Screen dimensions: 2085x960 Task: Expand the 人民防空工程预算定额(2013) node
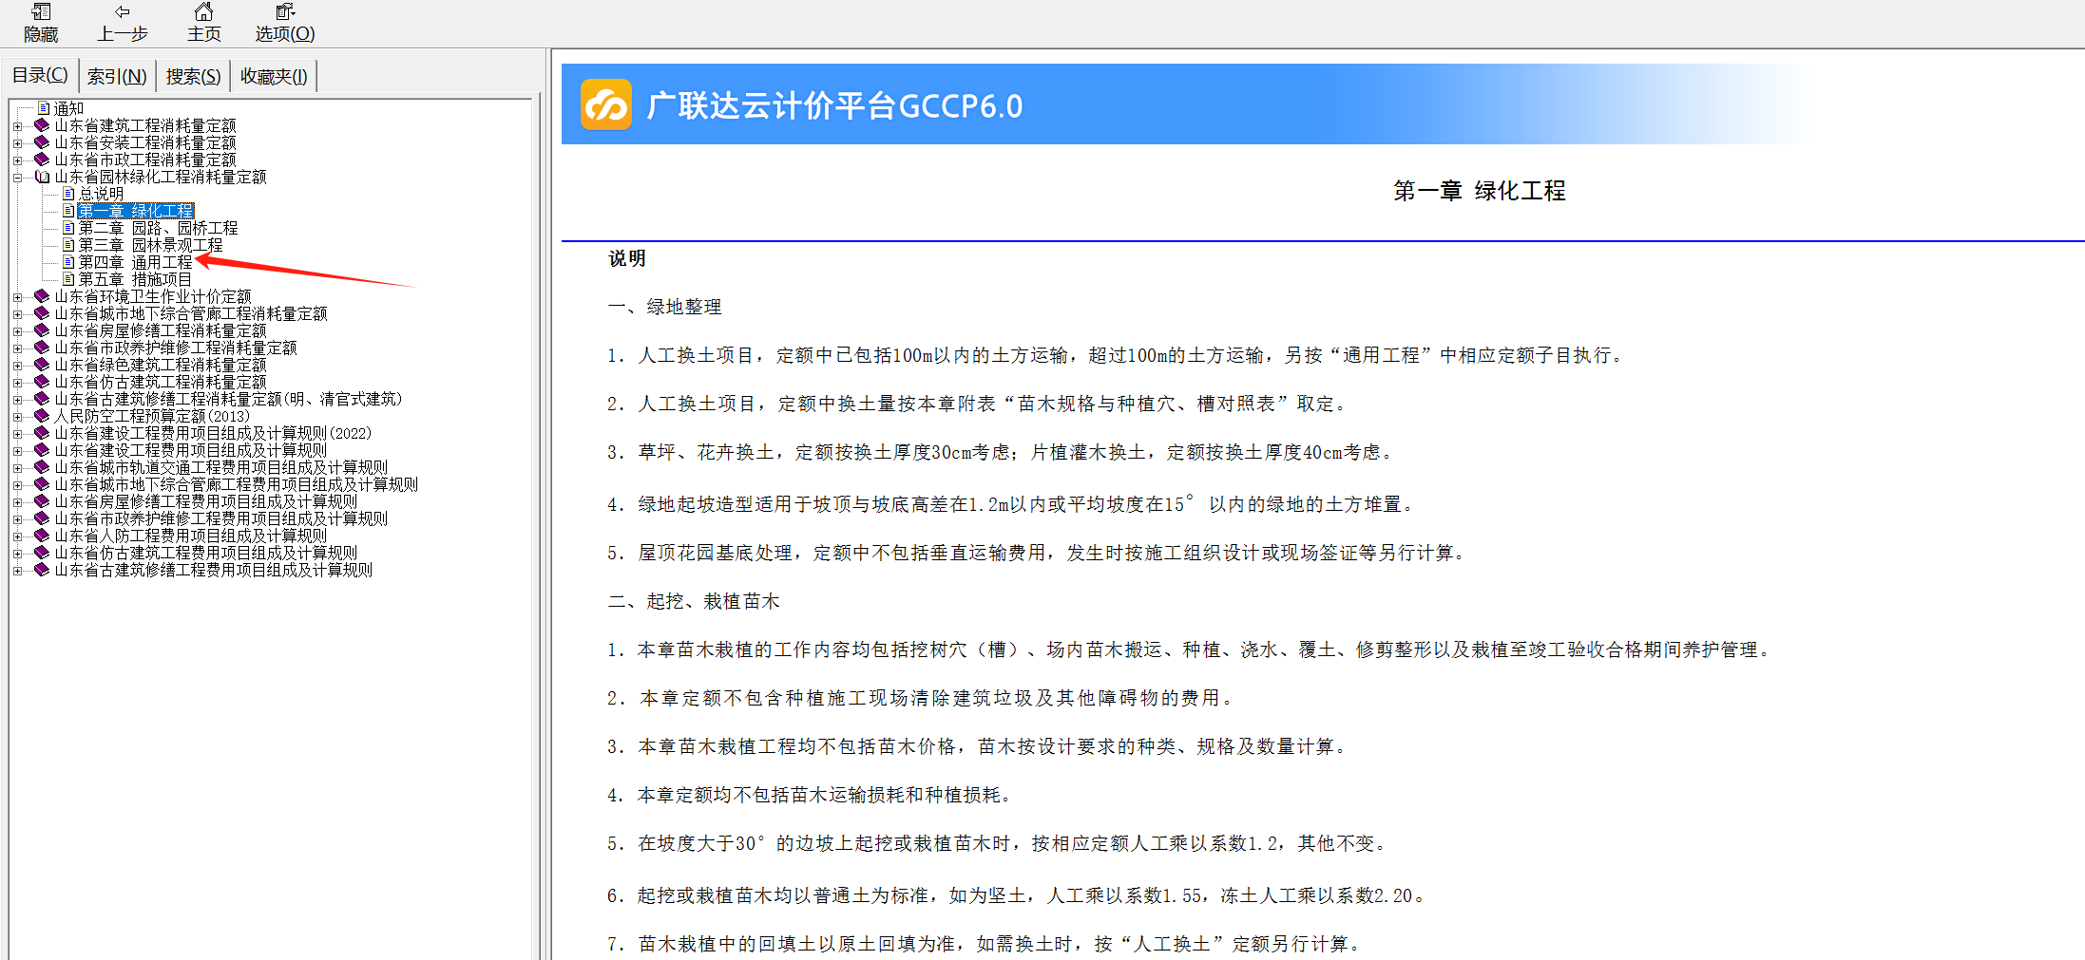(x=17, y=417)
